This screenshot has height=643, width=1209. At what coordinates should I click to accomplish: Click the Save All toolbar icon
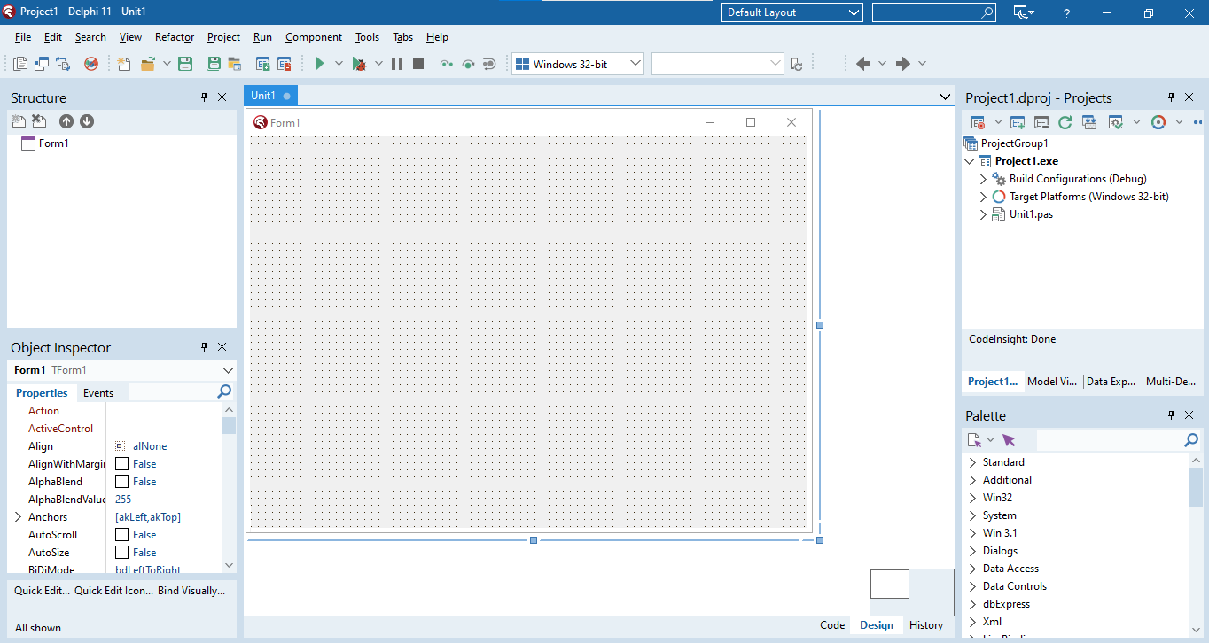(214, 64)
